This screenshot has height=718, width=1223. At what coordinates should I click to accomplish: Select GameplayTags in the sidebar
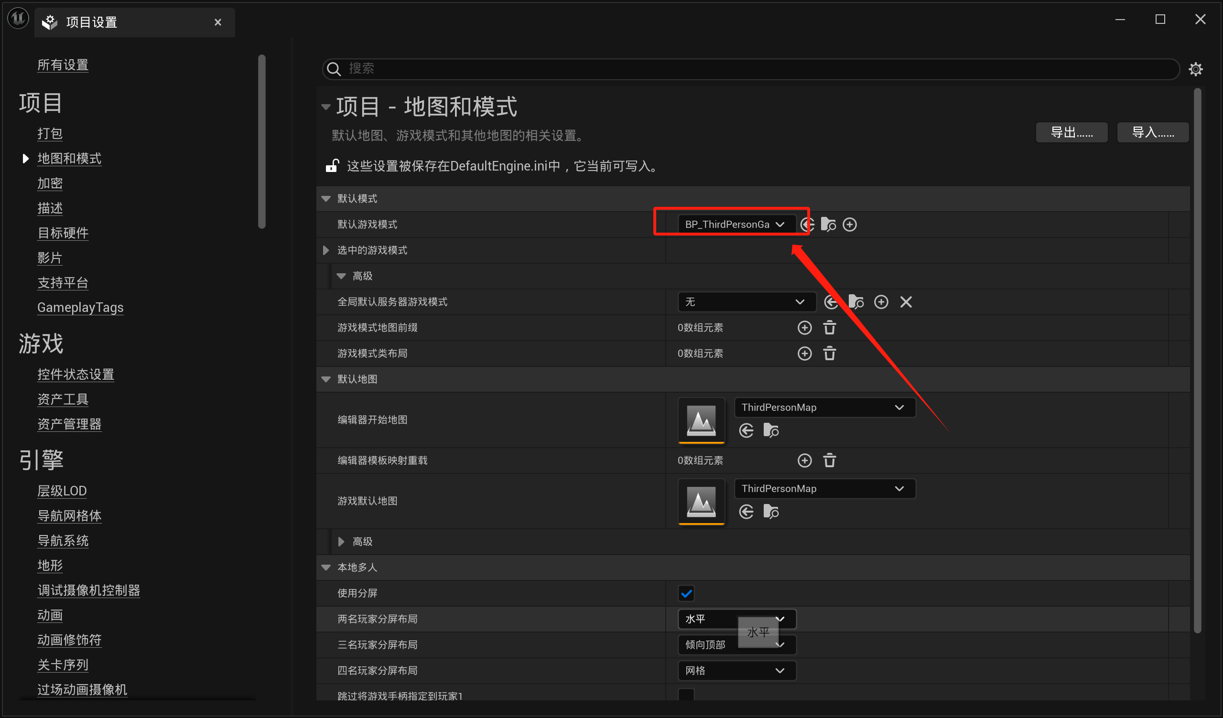point(80,307)
